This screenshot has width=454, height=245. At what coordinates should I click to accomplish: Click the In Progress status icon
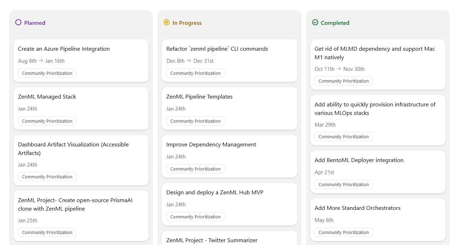pos(167,22)
